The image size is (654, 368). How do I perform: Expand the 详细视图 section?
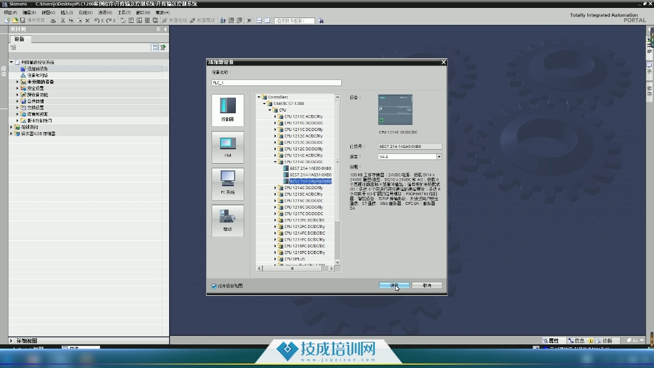[x=12, y=341]
